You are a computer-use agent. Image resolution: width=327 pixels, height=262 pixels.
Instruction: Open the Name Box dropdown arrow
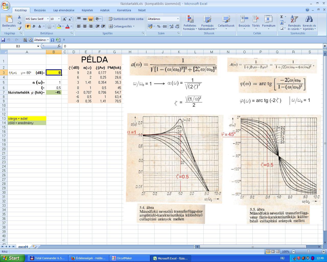38,46
